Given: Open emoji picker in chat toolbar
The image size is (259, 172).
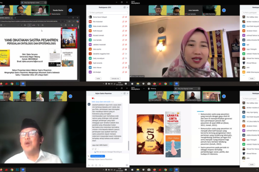Looking at the screenshot, I should [92, 165].
